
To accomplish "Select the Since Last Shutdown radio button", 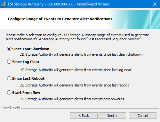I will pyautogui.click(x=9, y=49).
